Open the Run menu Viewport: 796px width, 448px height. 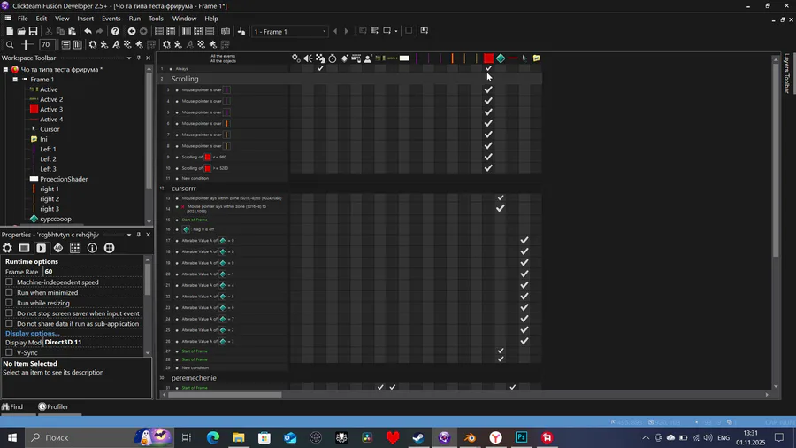click(134, 19)
